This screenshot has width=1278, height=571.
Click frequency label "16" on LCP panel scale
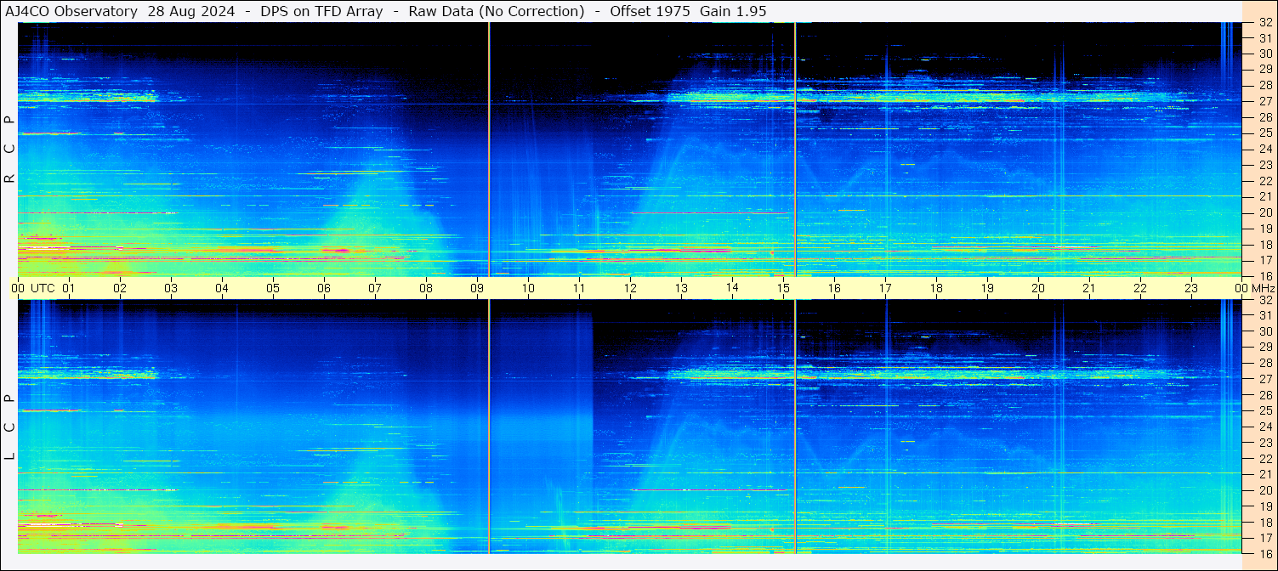point(1264,553)
